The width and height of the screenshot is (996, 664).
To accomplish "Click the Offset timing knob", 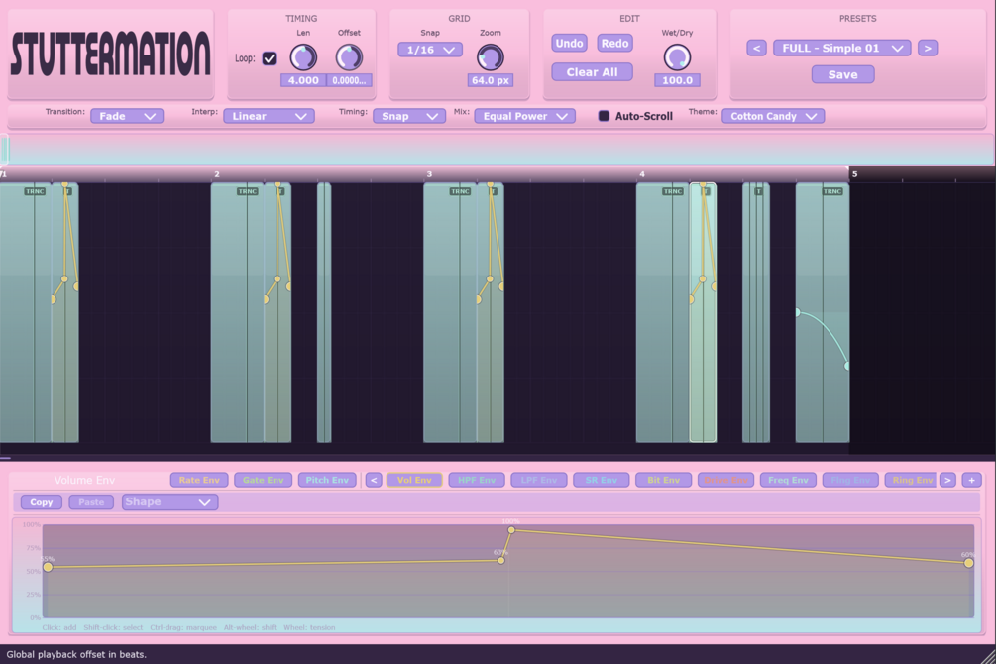I will [x=349, y=57].
